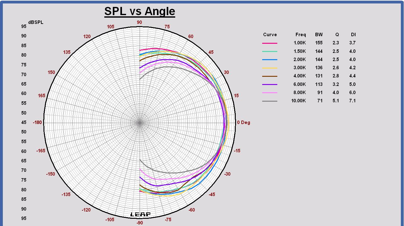Screen dimensions: 404x226
Task: Click Q value '2.3' in the 1.00K row
Action: click(336, 43)
